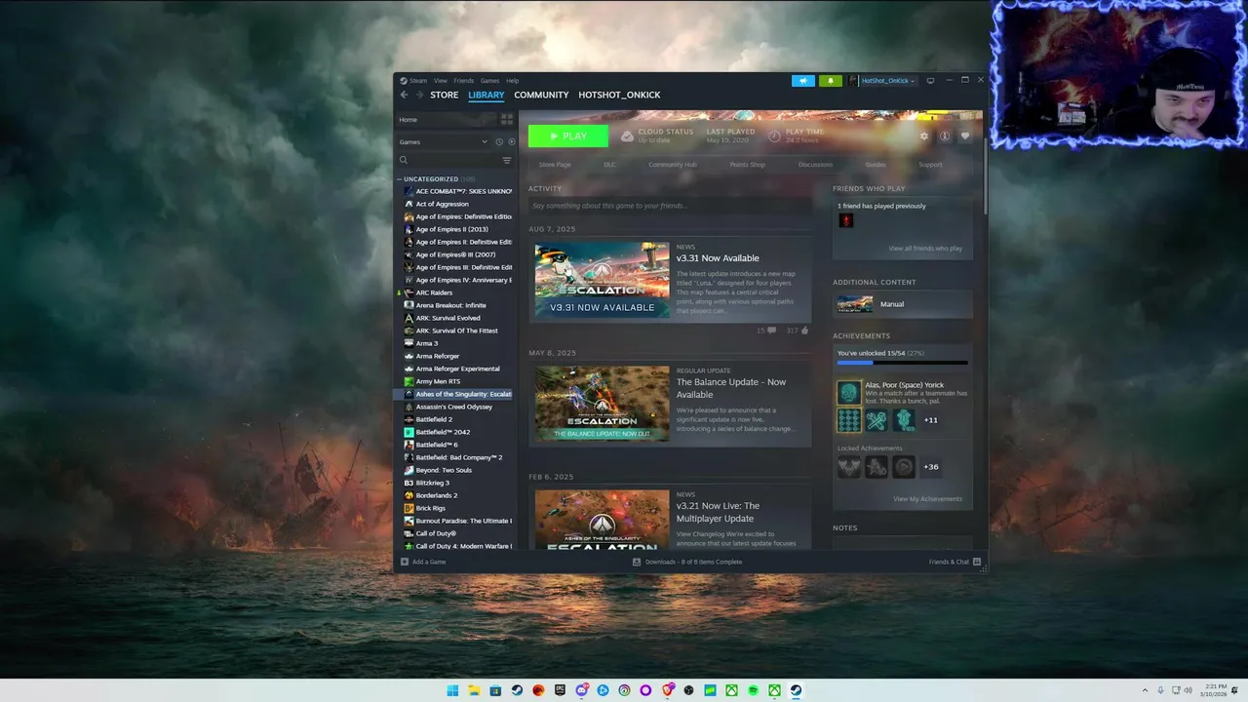
Task: Open the Support link
Action: 930,165
